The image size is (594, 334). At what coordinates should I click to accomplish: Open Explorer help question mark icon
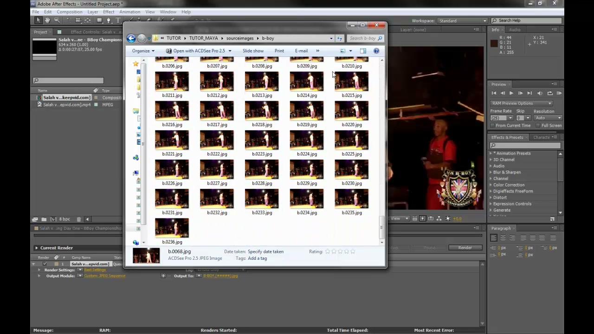tap(376, 51)
